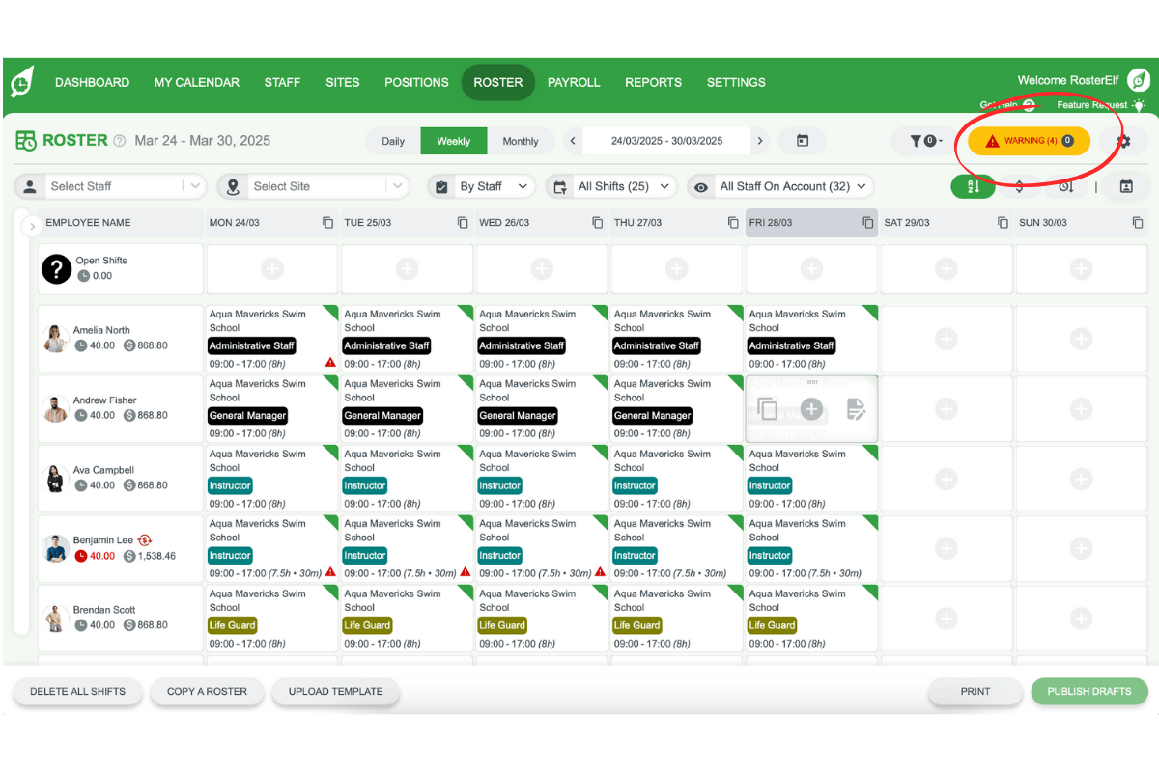Screen dimensions: 1159x772
Task: Sort staff by cost dollar icon
Action: click(1020, 186)
